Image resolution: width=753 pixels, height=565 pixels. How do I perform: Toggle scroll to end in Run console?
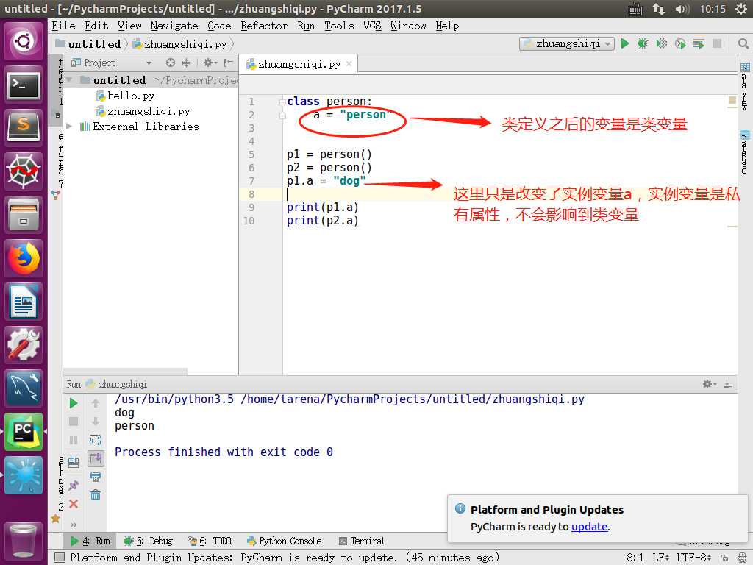(96, 458)
